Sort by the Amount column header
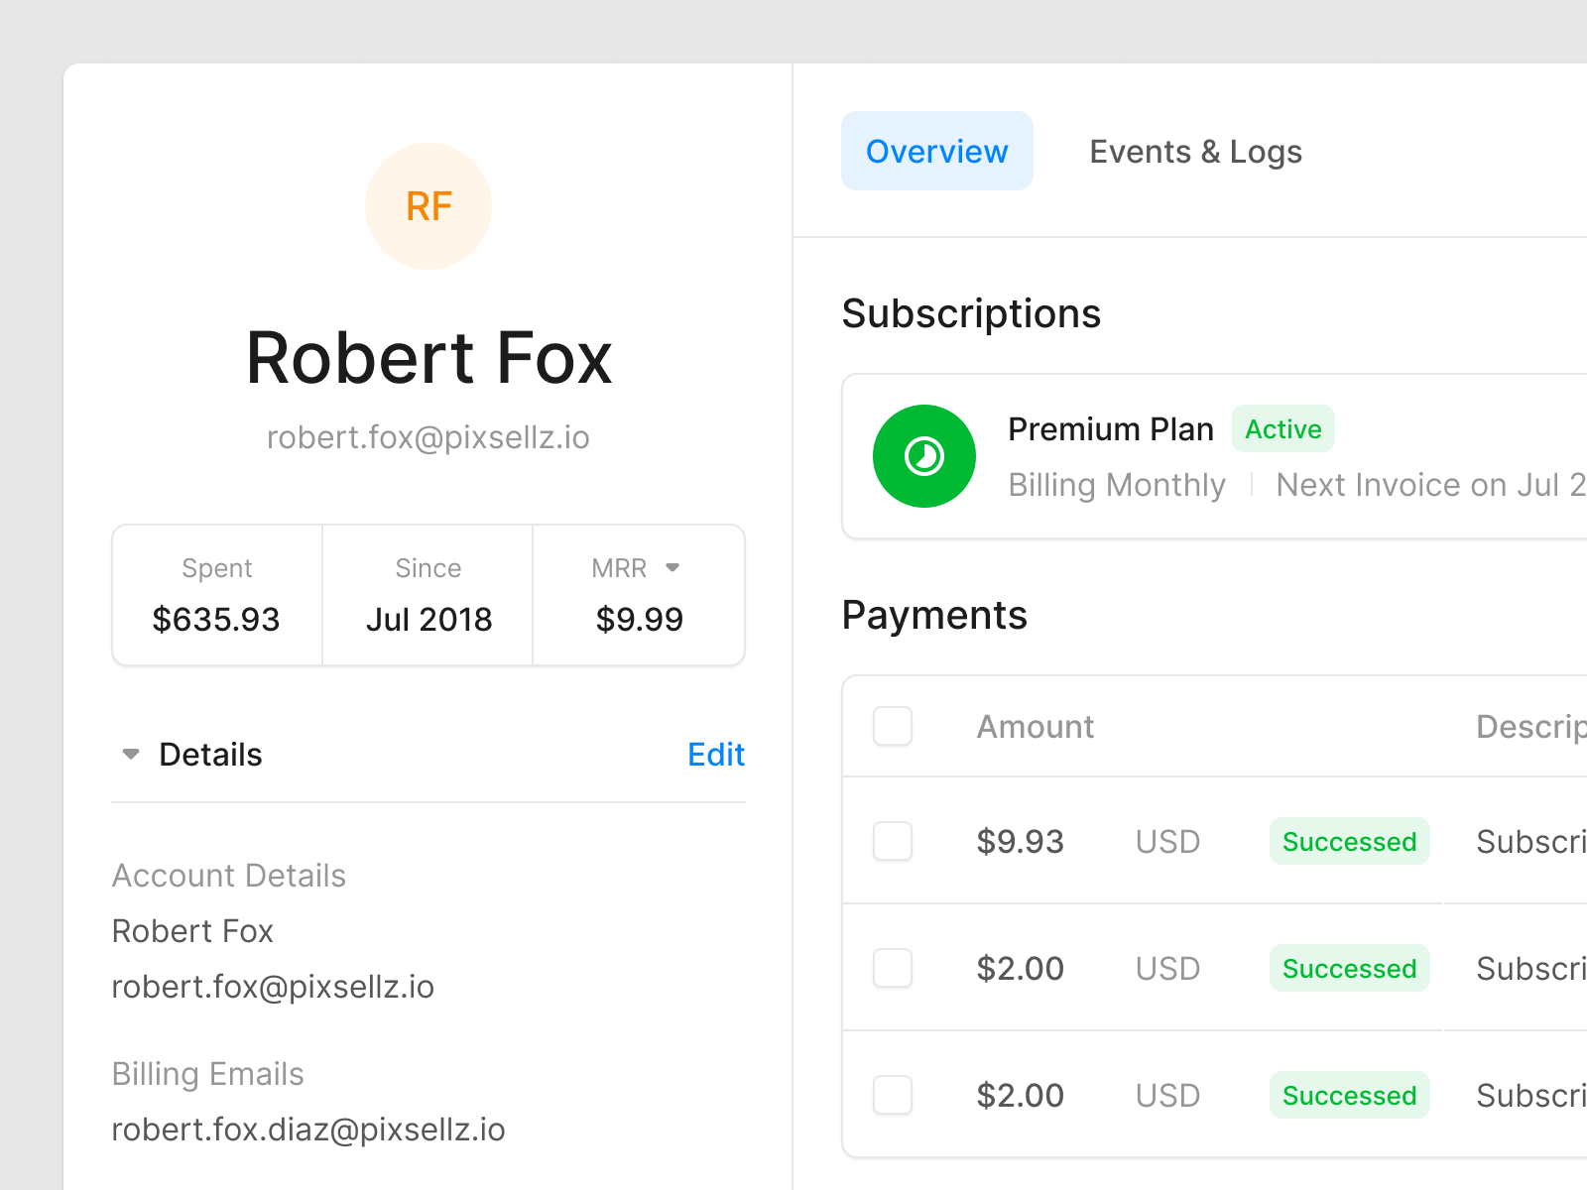Viewport: 1587px width, 1190px height. coord(1035,727)
